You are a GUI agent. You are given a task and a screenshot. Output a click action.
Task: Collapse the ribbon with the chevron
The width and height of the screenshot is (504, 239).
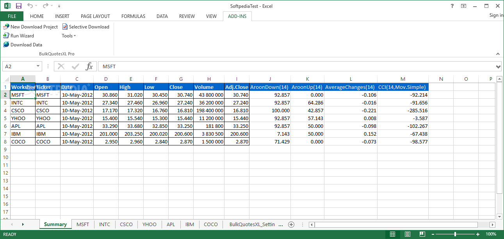(x=498, y=54)
